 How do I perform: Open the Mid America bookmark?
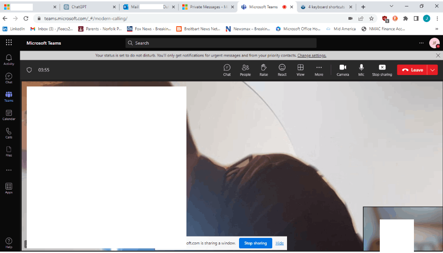click(x=341, y=29)
